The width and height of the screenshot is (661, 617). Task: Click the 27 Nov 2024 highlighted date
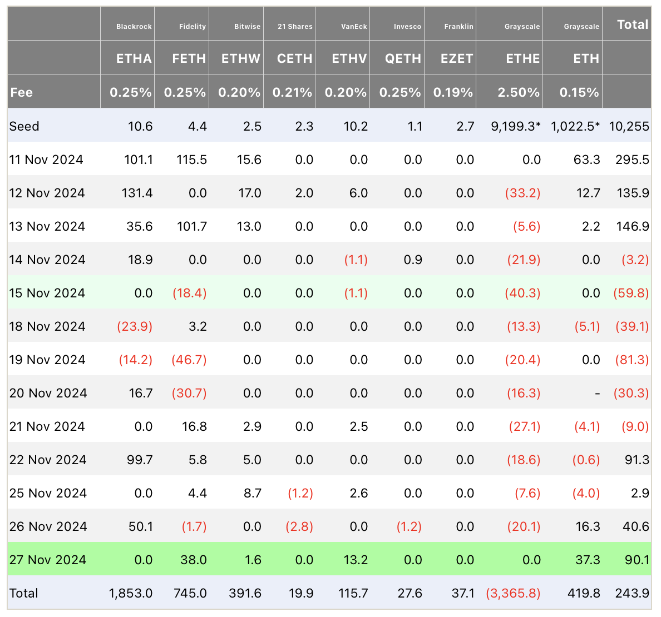[x=47, y=559]
